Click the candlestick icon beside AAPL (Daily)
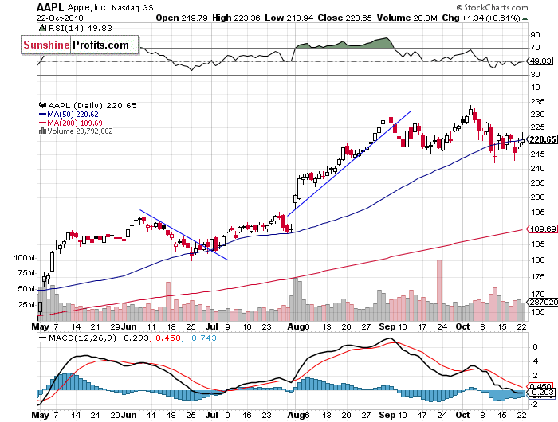The image size is (558, 422). pyautogui.click(x=42, y=105)
